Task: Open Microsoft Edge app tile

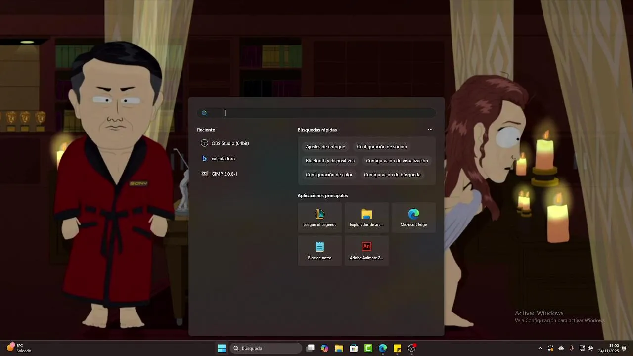Action: coord(413,218)
